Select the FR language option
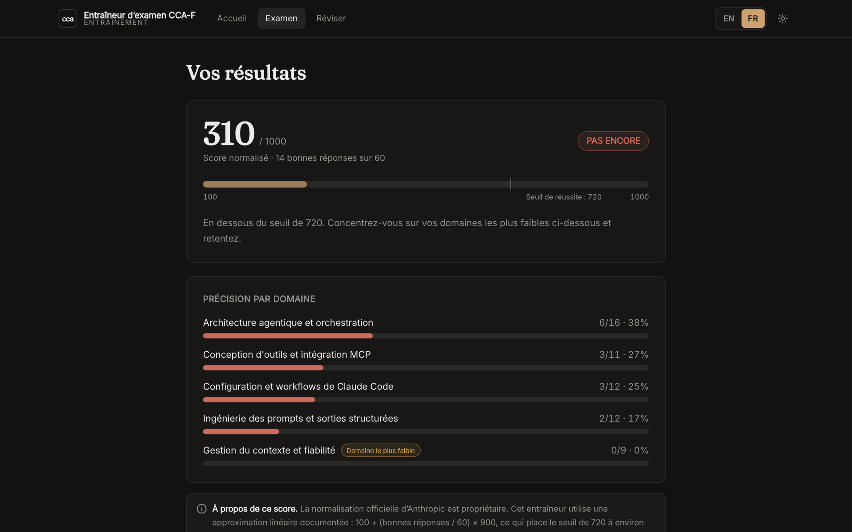Image resolution: width=852 pixels, height=532 pixels. click(753, 19)
